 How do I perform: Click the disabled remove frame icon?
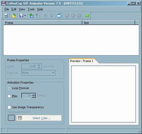(38, 16)
